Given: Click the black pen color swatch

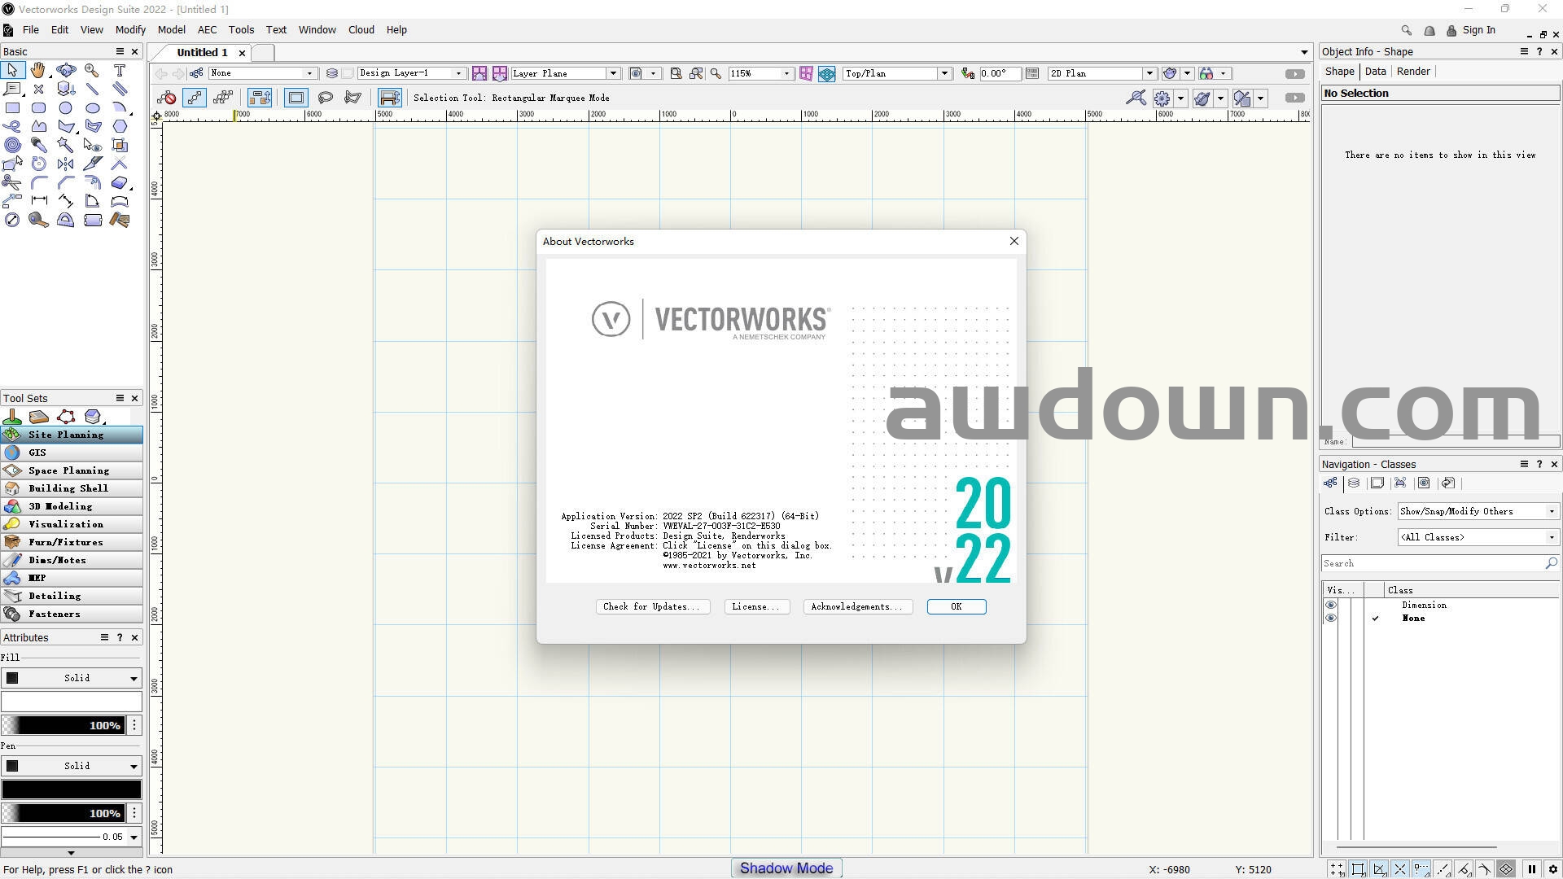Looking at the screenshot, I should [72, 789].
